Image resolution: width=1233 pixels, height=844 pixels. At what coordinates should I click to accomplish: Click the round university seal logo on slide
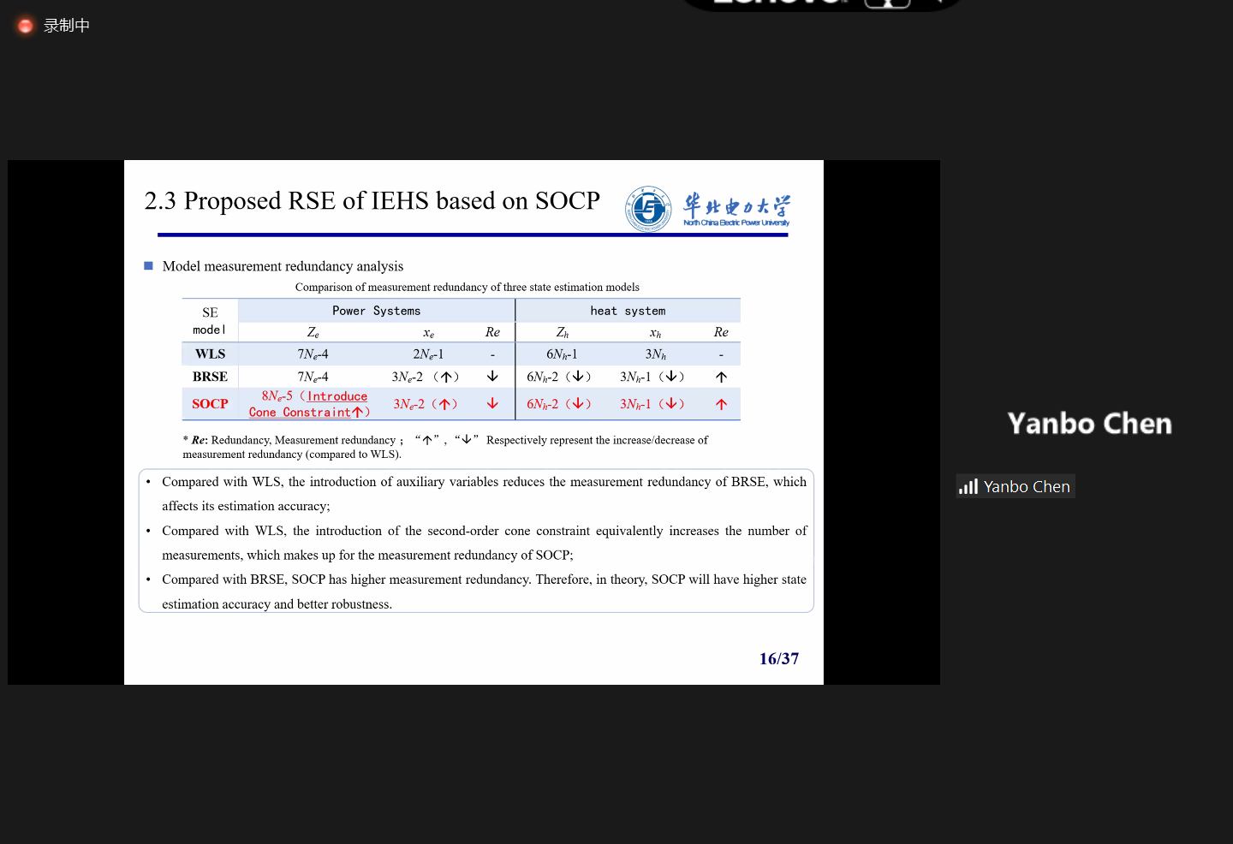click(648, 209)
